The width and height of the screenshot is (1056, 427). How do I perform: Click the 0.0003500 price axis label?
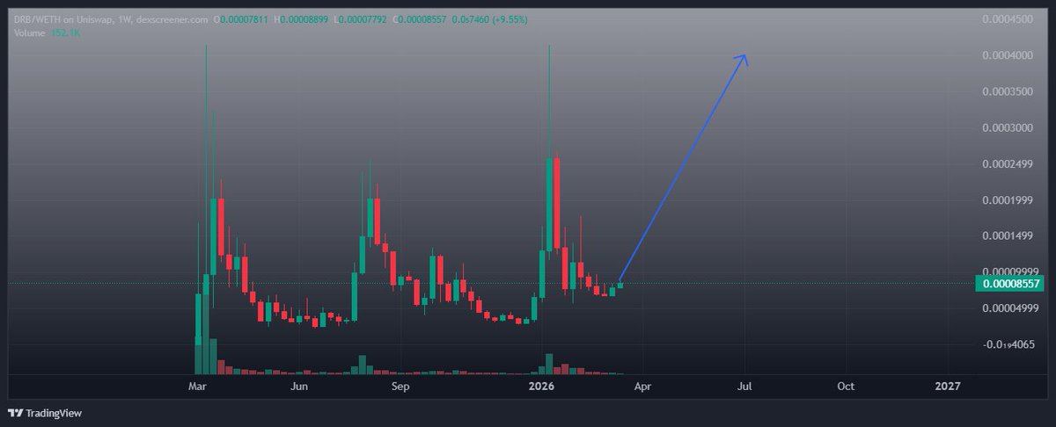(1008, 91)
